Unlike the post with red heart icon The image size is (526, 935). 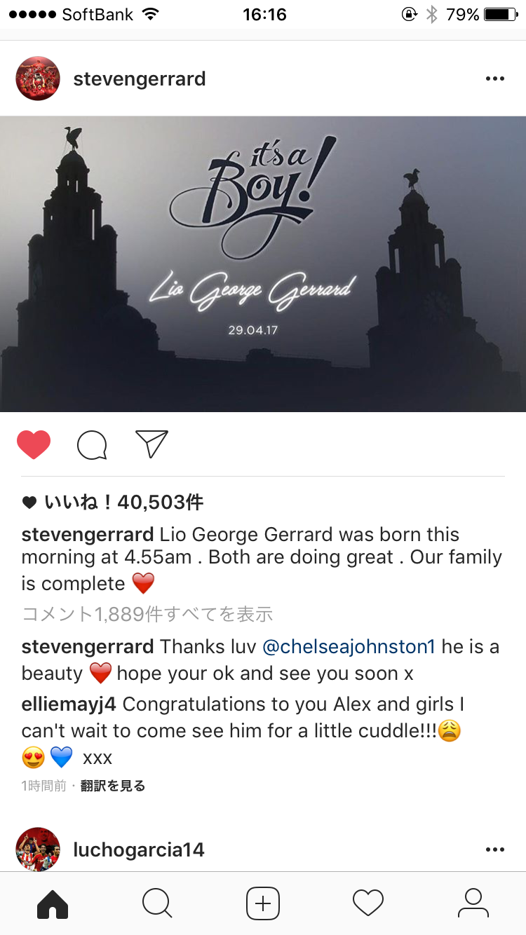coord(34,444)
